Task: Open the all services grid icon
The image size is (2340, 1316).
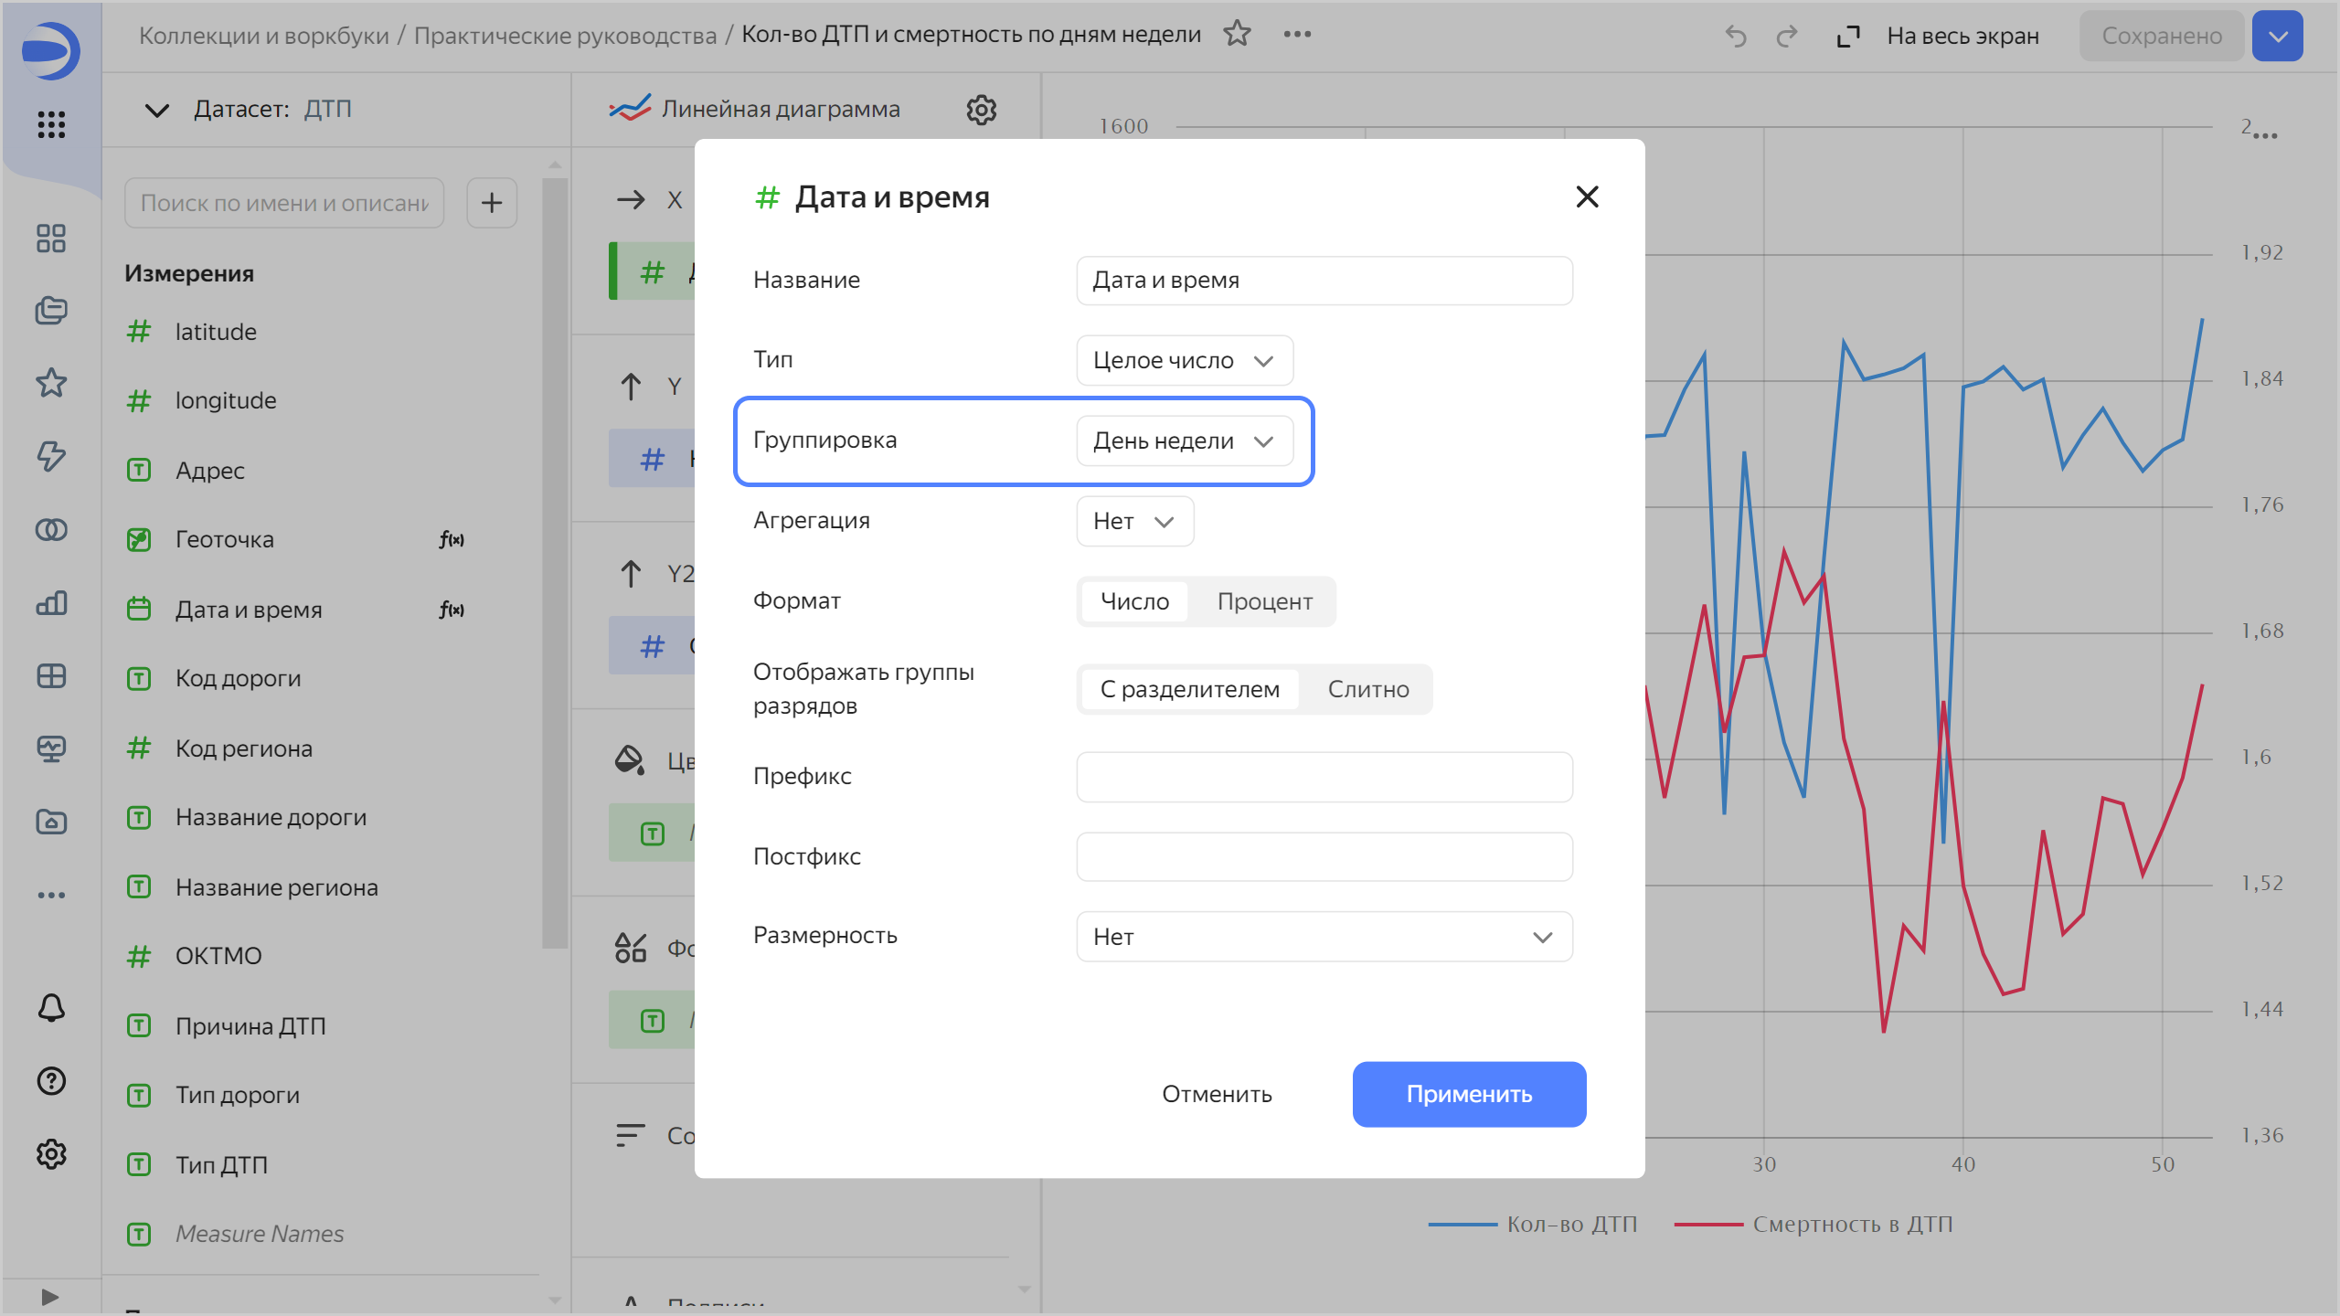Action: pyautogui.click(x=51, y=124)
